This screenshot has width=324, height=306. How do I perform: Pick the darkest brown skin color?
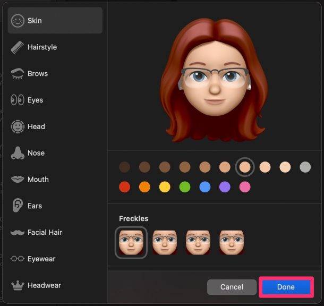point(124,167)
